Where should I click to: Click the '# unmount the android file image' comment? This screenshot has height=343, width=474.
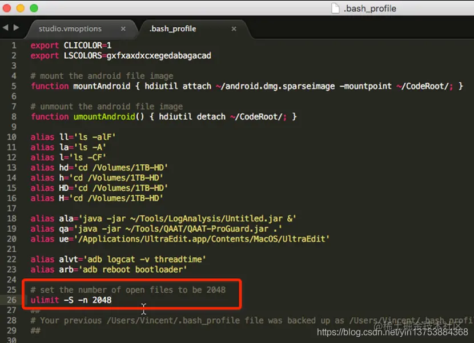pyautogui.click(x=106, y=106)
